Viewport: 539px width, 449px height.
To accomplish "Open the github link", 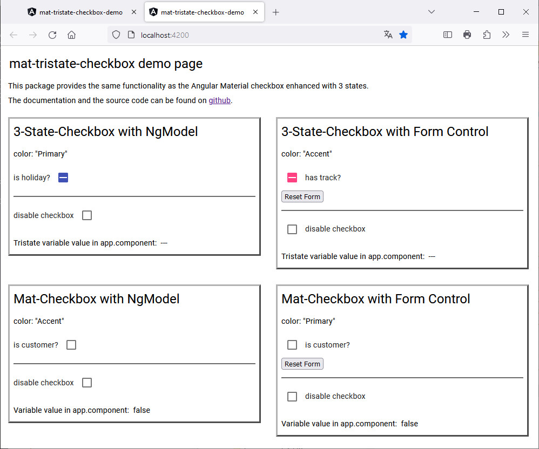I will (x=220, y=100).
